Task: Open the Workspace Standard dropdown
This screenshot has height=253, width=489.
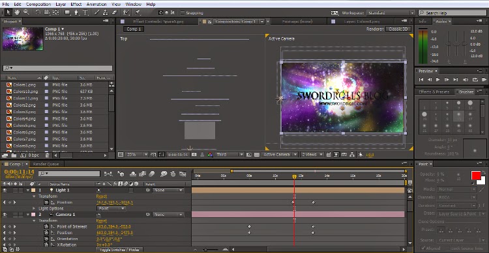Action: click(x=390, y=13)
